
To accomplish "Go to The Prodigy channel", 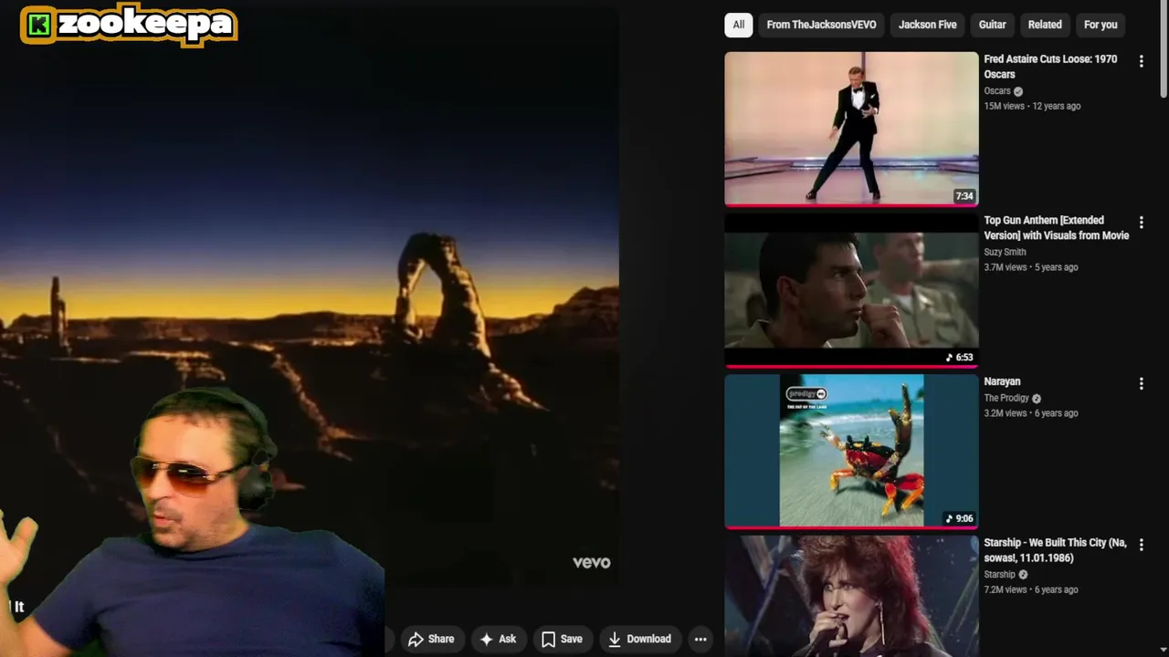I will tap(1006, 398).
